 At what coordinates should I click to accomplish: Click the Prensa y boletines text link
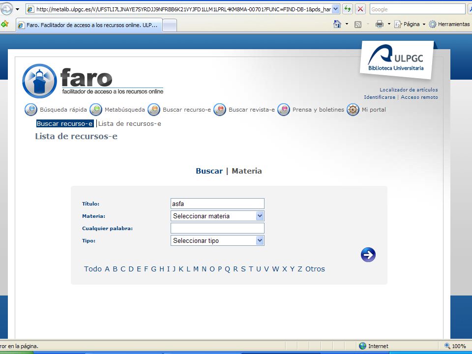318,110
